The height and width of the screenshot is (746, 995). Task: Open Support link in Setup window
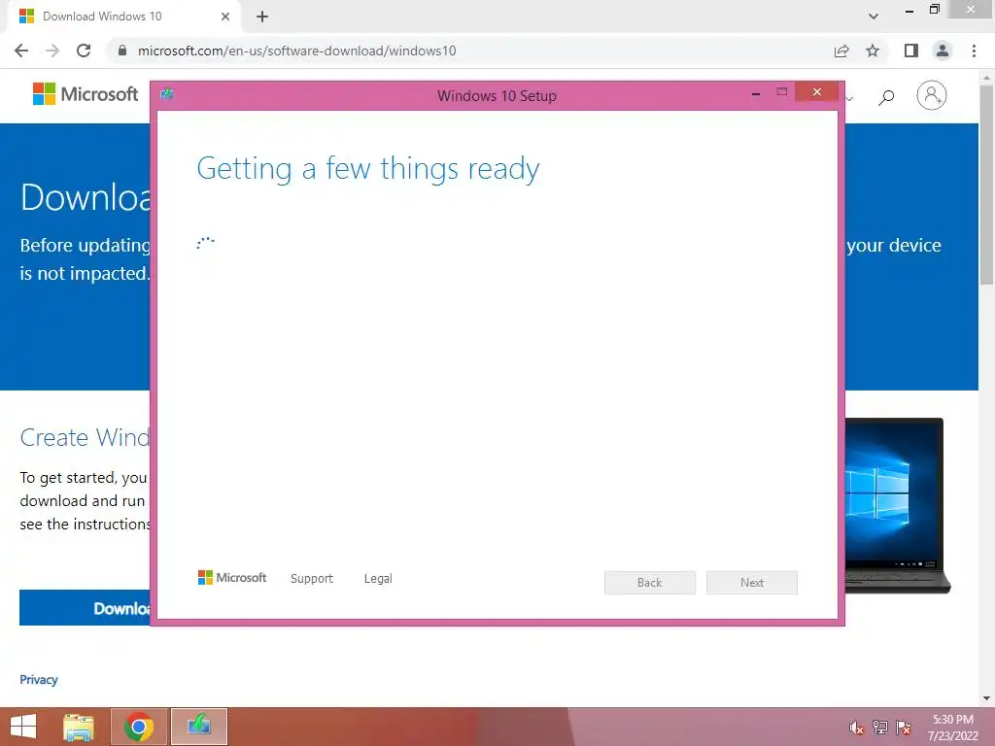pyautogui.click(x=312, y=579)
